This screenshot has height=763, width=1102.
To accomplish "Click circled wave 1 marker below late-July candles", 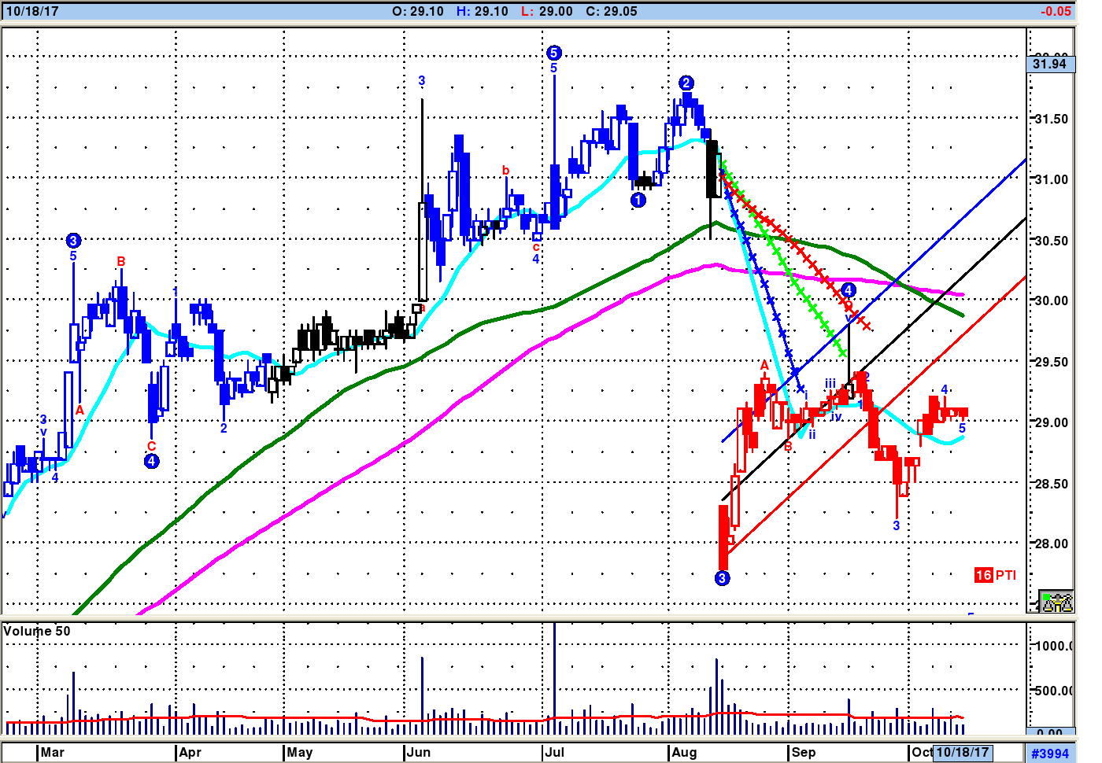I will coord(638,200).
